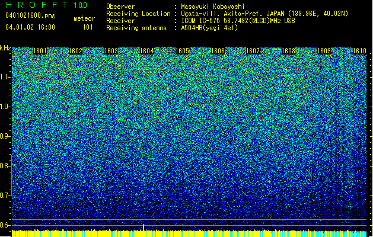Image resolution: width=373 pixels, height=237 pixels.
Task: Click the 1609 time marker
Action: pos(324,51)
